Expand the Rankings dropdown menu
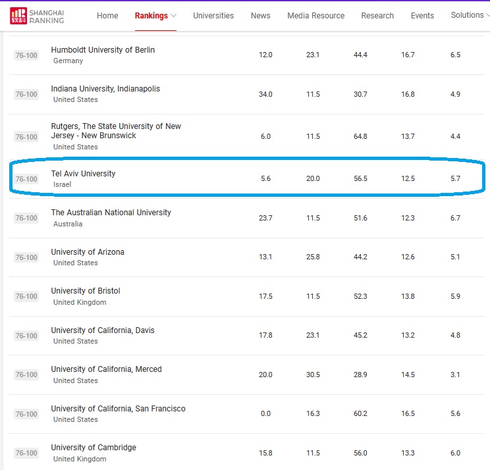Viewport: 490px width, 470px height. (x=155, y=16)
